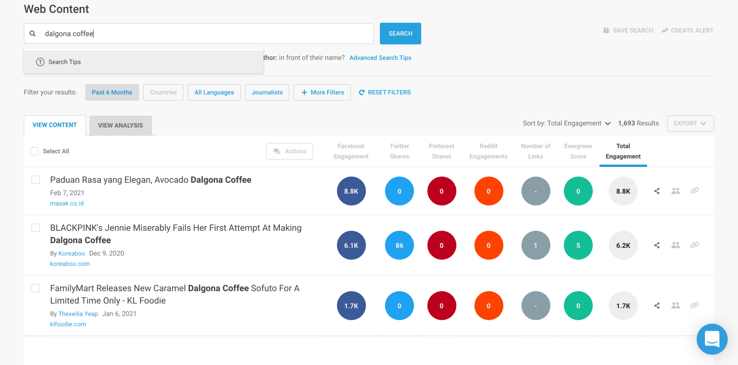
Task: Switch to the View Content tab
Action: [x=55, y=125]
